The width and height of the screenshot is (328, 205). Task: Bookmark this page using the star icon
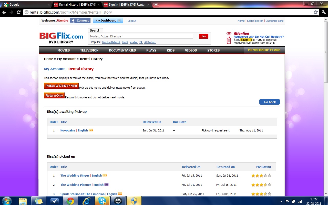[x=316, y=12]
